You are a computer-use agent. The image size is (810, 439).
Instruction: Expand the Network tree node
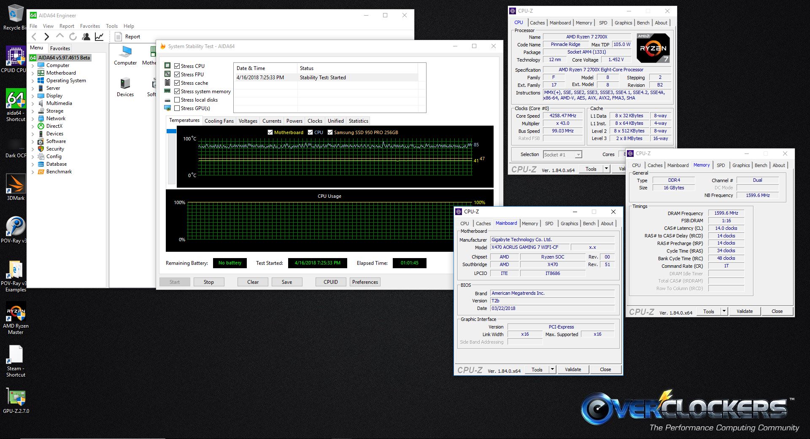point(33,119)
